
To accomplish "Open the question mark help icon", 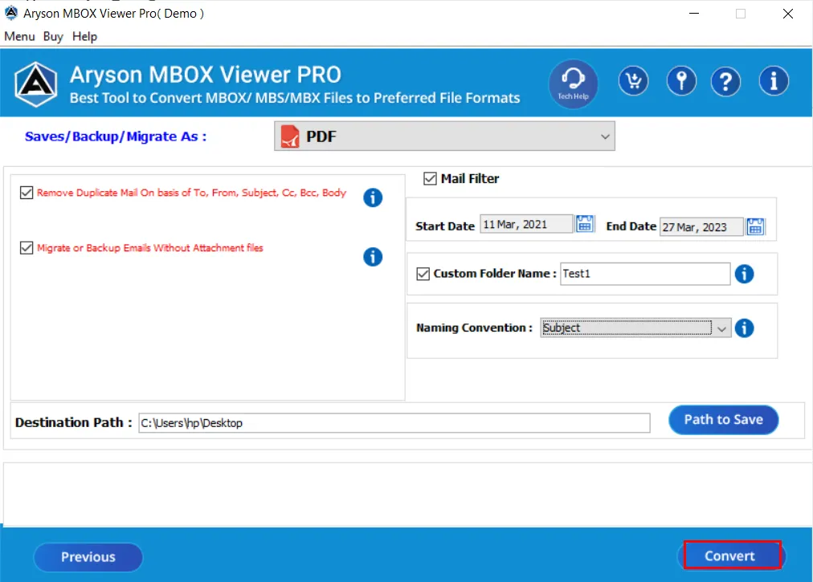I will pos(725,81).
